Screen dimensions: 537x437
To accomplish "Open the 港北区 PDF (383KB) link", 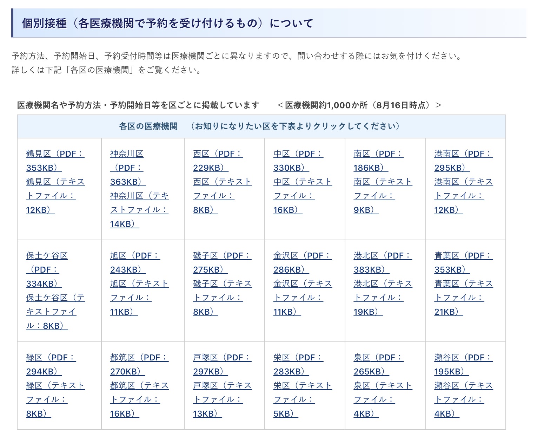I will pyautogui.click(x=383, y=263).
